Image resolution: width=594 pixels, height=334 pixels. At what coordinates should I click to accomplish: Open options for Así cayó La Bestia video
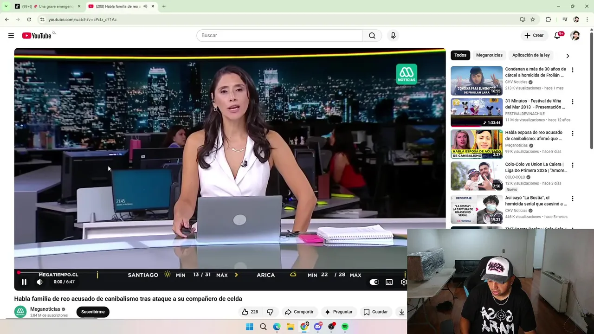click(572, 199)
